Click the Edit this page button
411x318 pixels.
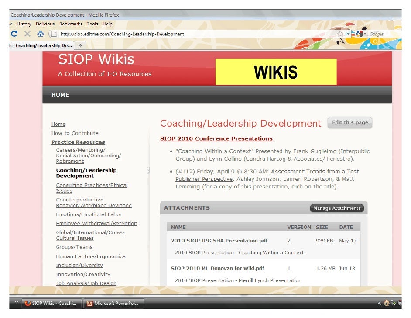[x=349, y=123]
